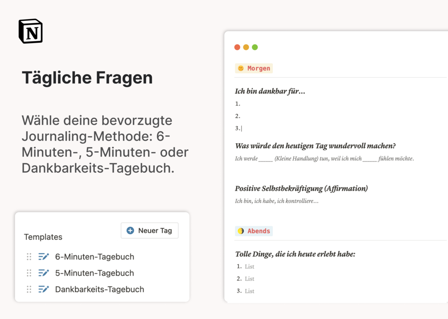Click the Templates heading
Screen dimensions: 448x319
pos(43,237)
